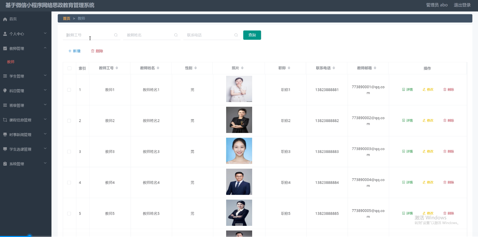Click the chart icon beside 教师管理
The height and width of the screenshot is (237, 478).
5,49
